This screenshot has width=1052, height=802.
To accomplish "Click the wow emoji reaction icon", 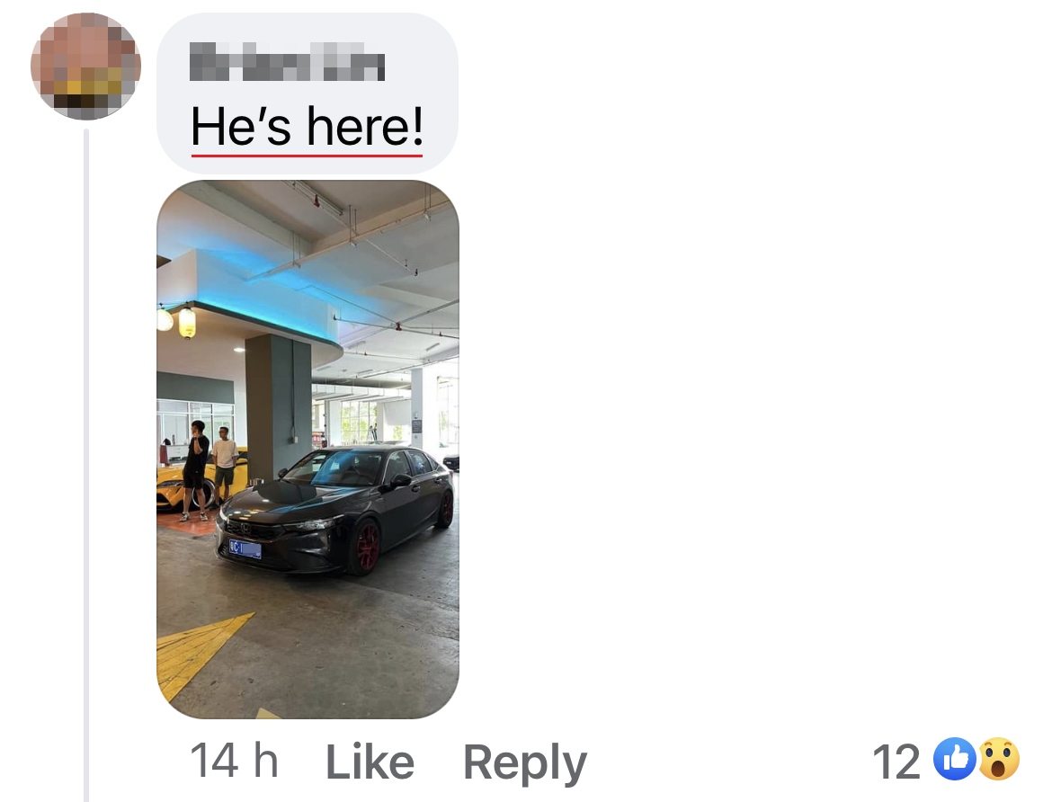I will (x=999, y=759).
